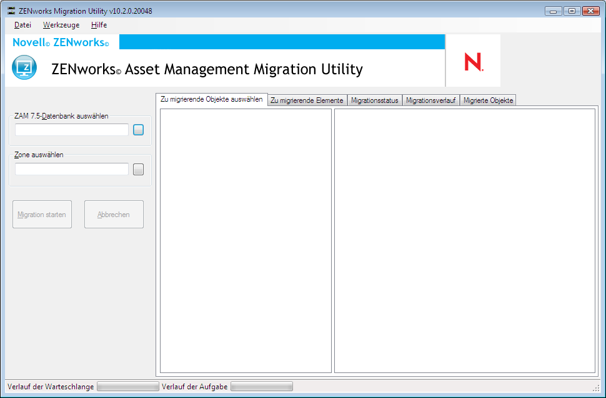This screenshot has height=398, width=606.
Task: Open the Migrierte Objekte tab
Action: pos(488,100)
